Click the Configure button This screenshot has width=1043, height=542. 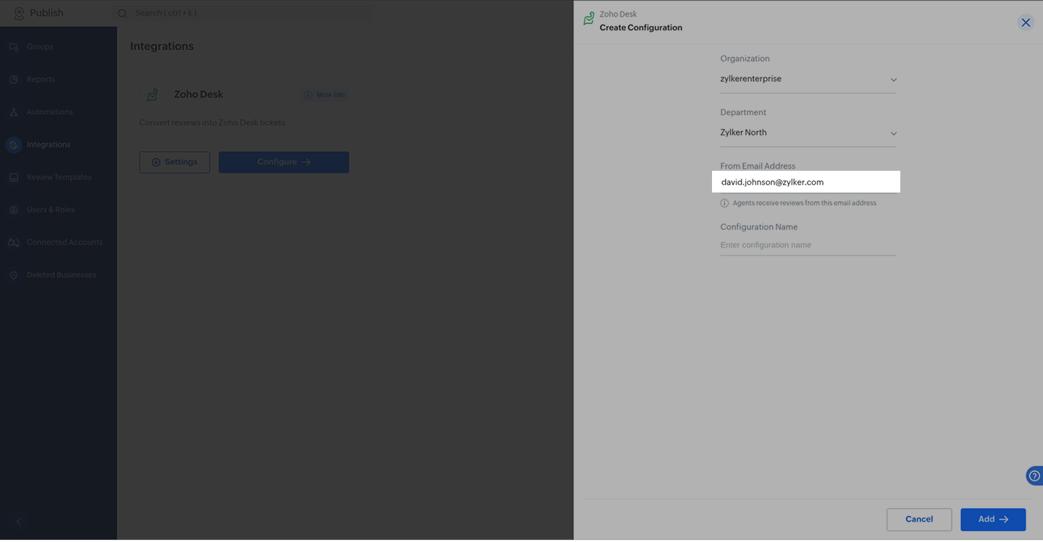tap(284, 162)
